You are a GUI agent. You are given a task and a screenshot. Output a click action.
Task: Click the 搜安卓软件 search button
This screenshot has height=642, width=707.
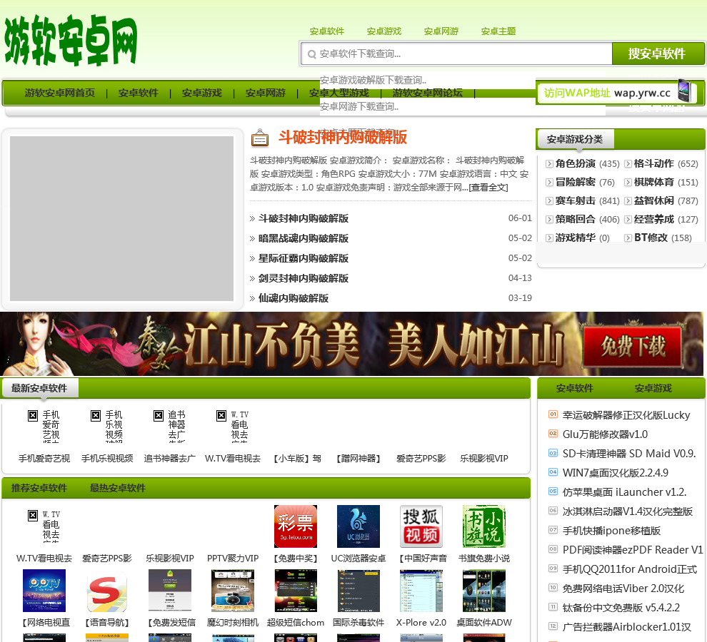(x=657, y=53)
